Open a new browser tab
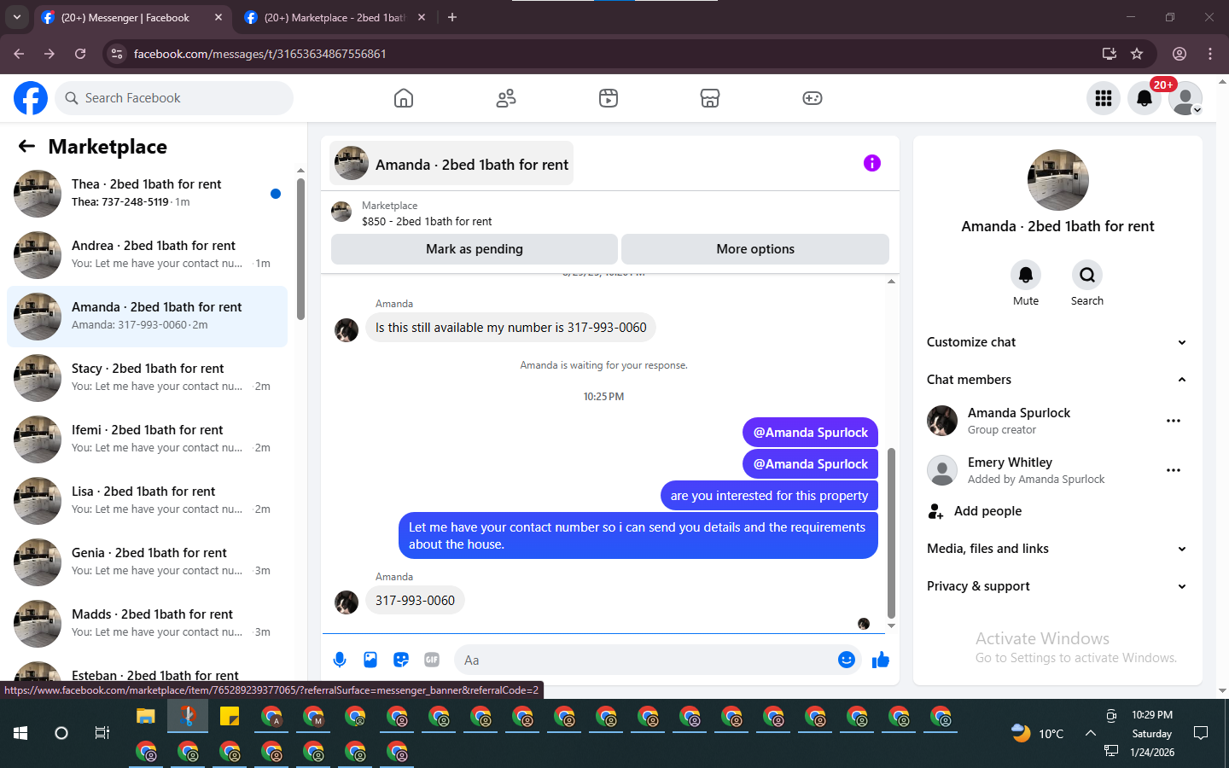The image size is (1229, 768). (452, 17)
